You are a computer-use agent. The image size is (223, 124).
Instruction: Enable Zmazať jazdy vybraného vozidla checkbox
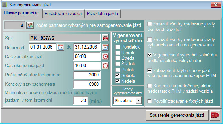coord(149,40)
